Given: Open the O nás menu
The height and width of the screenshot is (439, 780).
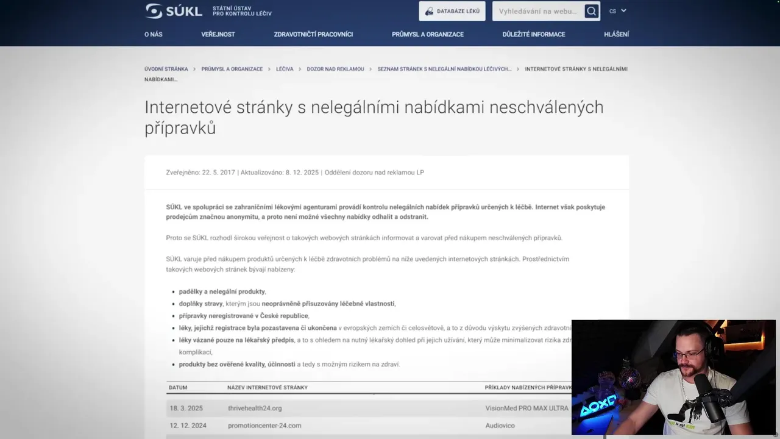Looking at the screenshot, I should click(154, 34).
